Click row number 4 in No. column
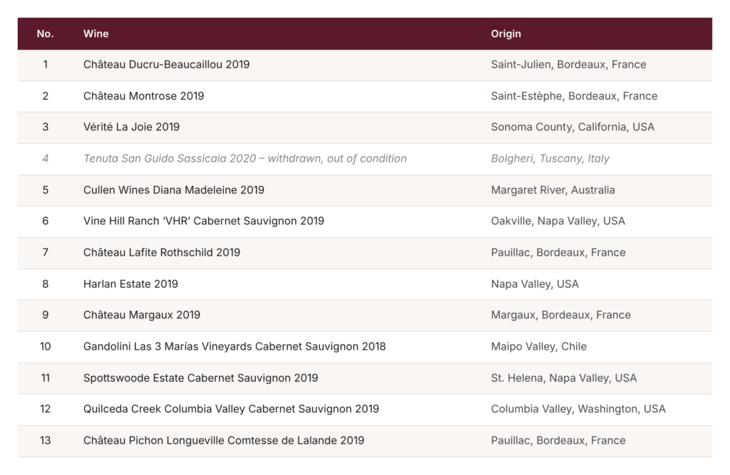Image resolution: width=730 pixels, height=475 pixels. tap(45, 159)
